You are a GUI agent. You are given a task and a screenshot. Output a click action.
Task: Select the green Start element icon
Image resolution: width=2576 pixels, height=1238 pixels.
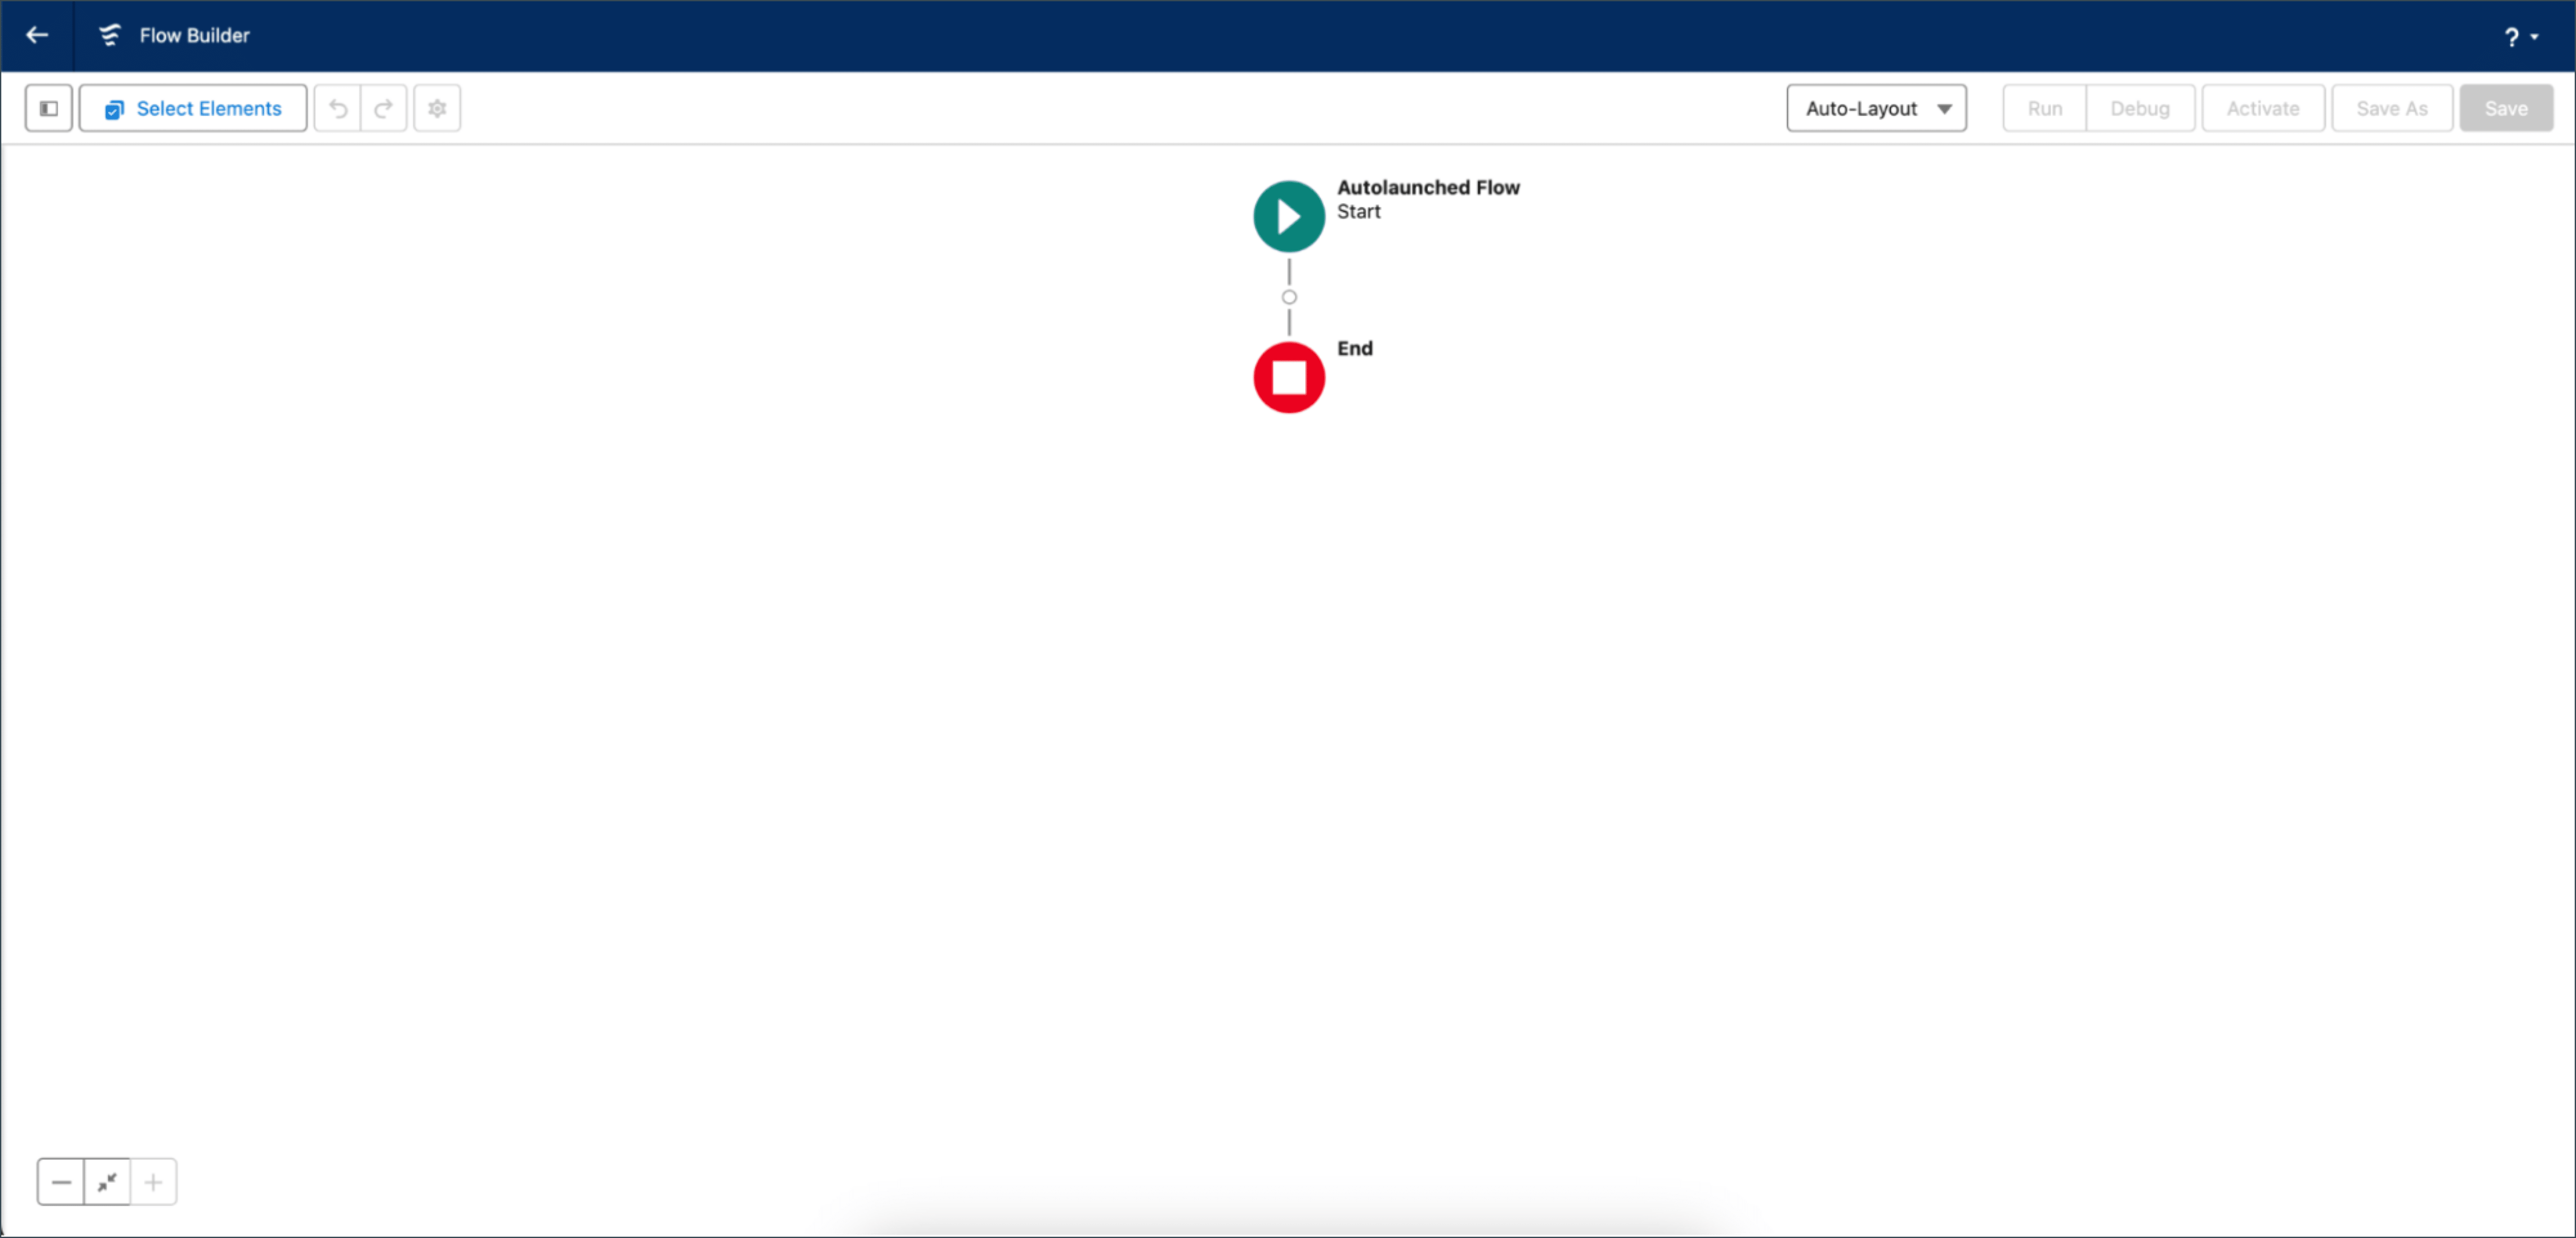pos(1289,216)
